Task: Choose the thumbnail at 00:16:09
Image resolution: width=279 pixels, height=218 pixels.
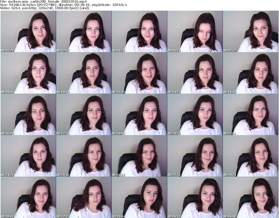Action: pos(28,115)
